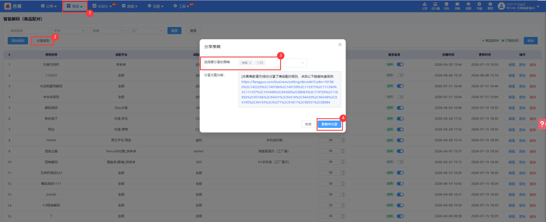Viewport: 546px width, 222px height.
Task: Open the 工厂 factory dropdown filter
Action: [147, 30]
